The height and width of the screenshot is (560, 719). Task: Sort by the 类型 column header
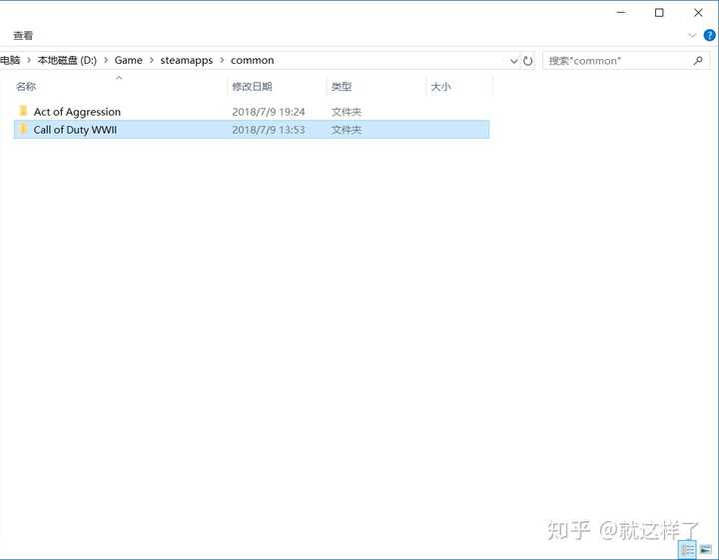point(376,86)
